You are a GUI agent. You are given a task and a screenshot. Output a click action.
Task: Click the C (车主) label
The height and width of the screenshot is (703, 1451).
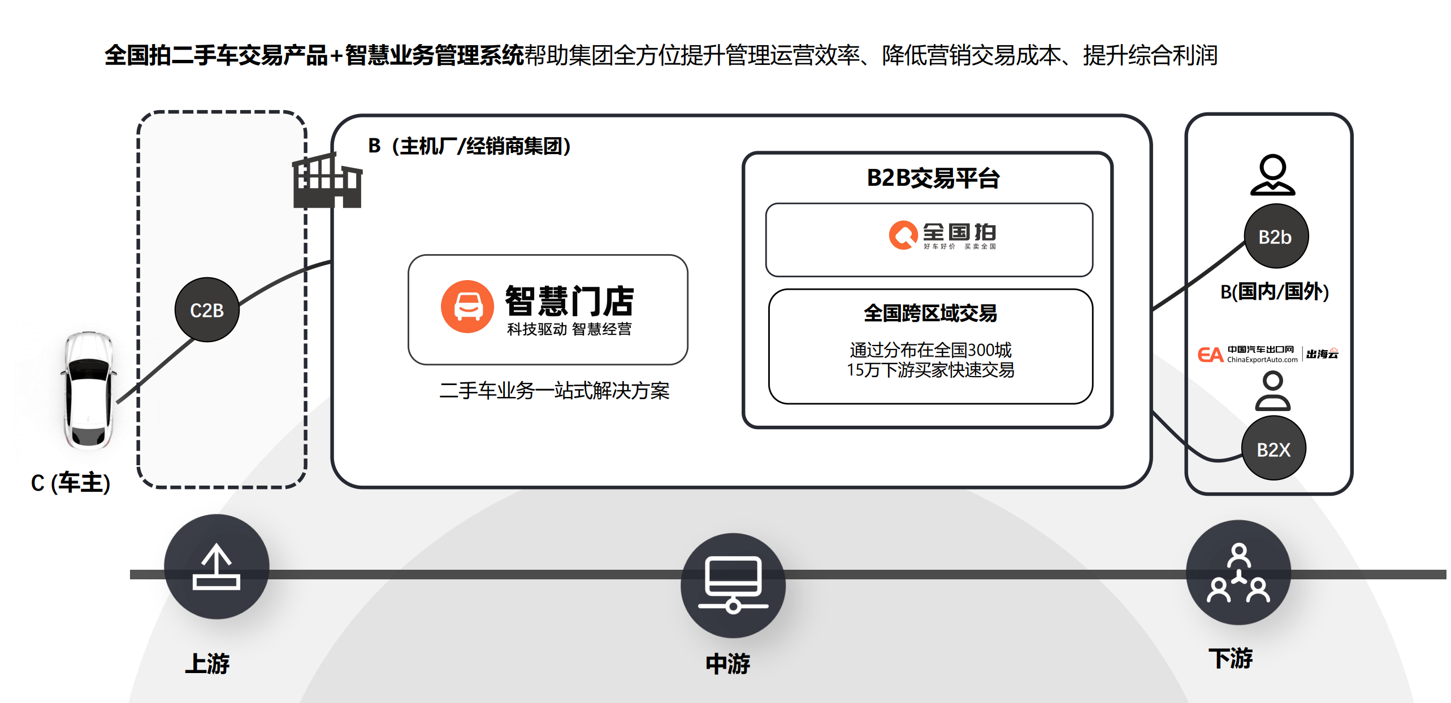tap(71, 483)
